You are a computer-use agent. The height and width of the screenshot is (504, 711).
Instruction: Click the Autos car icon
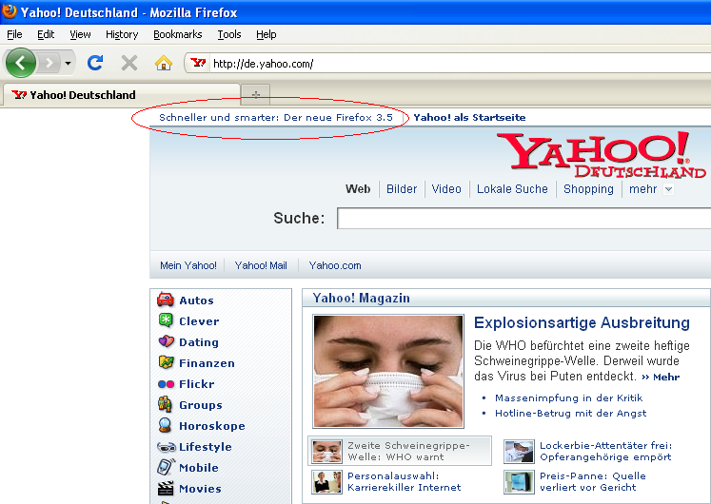(x=166, y=300)
